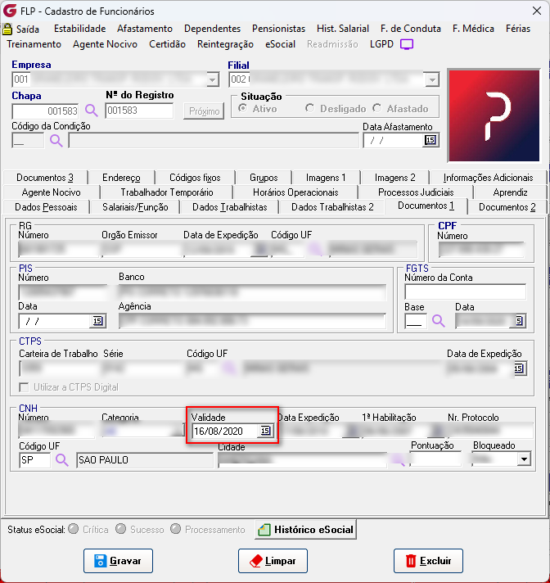
Task: Click the Processamento eSocial status indicator
Action: (x=175, y=529)
